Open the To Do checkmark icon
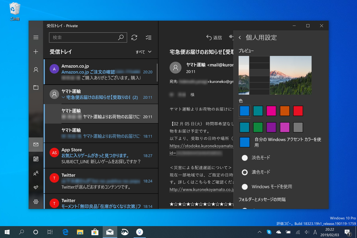This screenshot has width=357, height=238. (x=36, y=187)
